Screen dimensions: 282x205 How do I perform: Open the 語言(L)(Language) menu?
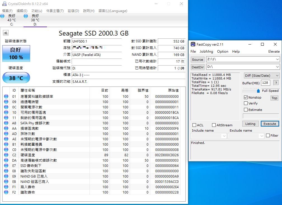(113, 11)
